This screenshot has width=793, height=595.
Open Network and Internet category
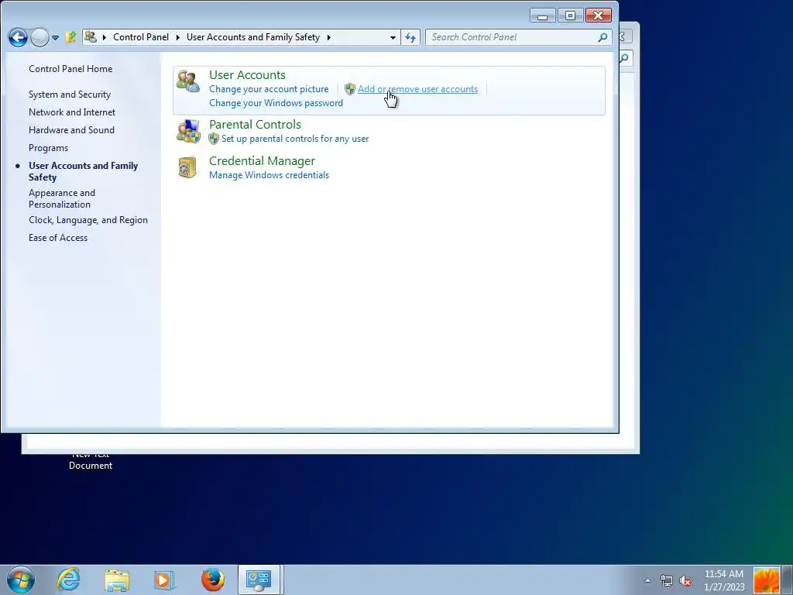[72, 112]
